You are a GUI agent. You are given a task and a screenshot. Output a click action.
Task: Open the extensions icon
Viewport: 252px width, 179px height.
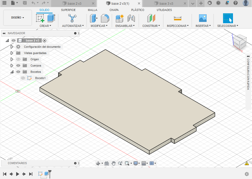coord(209,3)
